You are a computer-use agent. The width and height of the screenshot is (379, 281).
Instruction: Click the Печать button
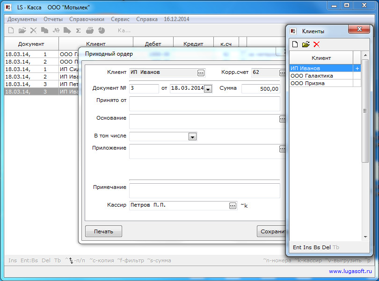(x=103, y=231)
